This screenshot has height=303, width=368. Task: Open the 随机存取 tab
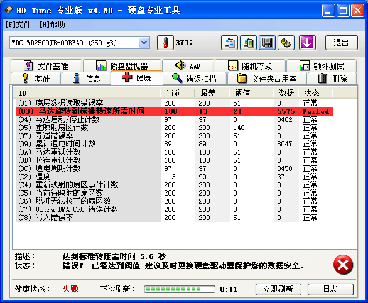click(x=250, y=66)
